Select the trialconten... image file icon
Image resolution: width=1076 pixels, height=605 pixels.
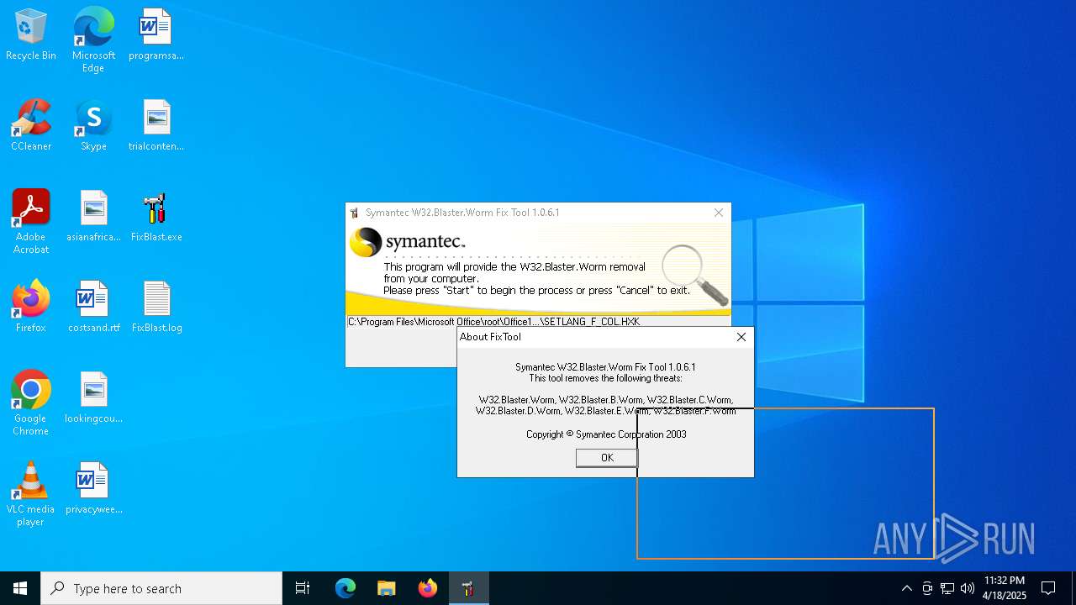tap(156, 126)
